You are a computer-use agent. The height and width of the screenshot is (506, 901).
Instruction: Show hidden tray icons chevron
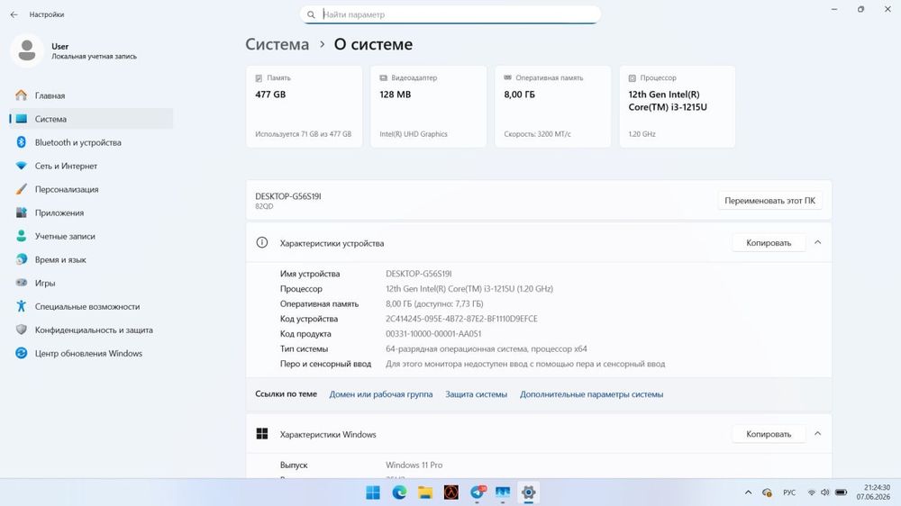(x=748, y=492)
